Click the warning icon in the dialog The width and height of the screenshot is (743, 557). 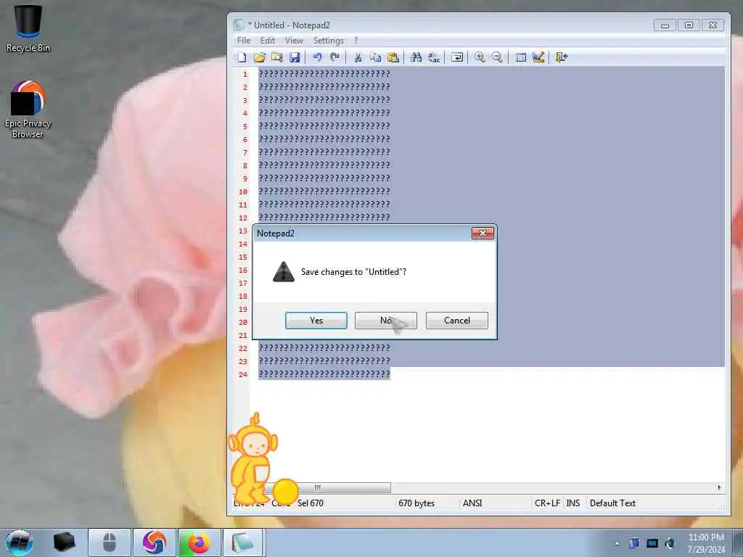tap(284, 272)
